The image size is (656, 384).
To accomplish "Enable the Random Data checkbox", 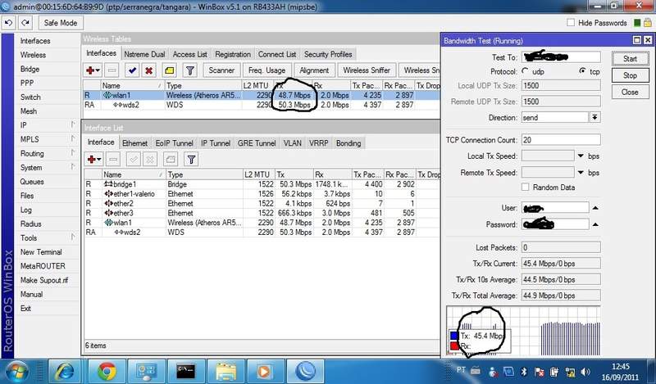I will [525, 187].
